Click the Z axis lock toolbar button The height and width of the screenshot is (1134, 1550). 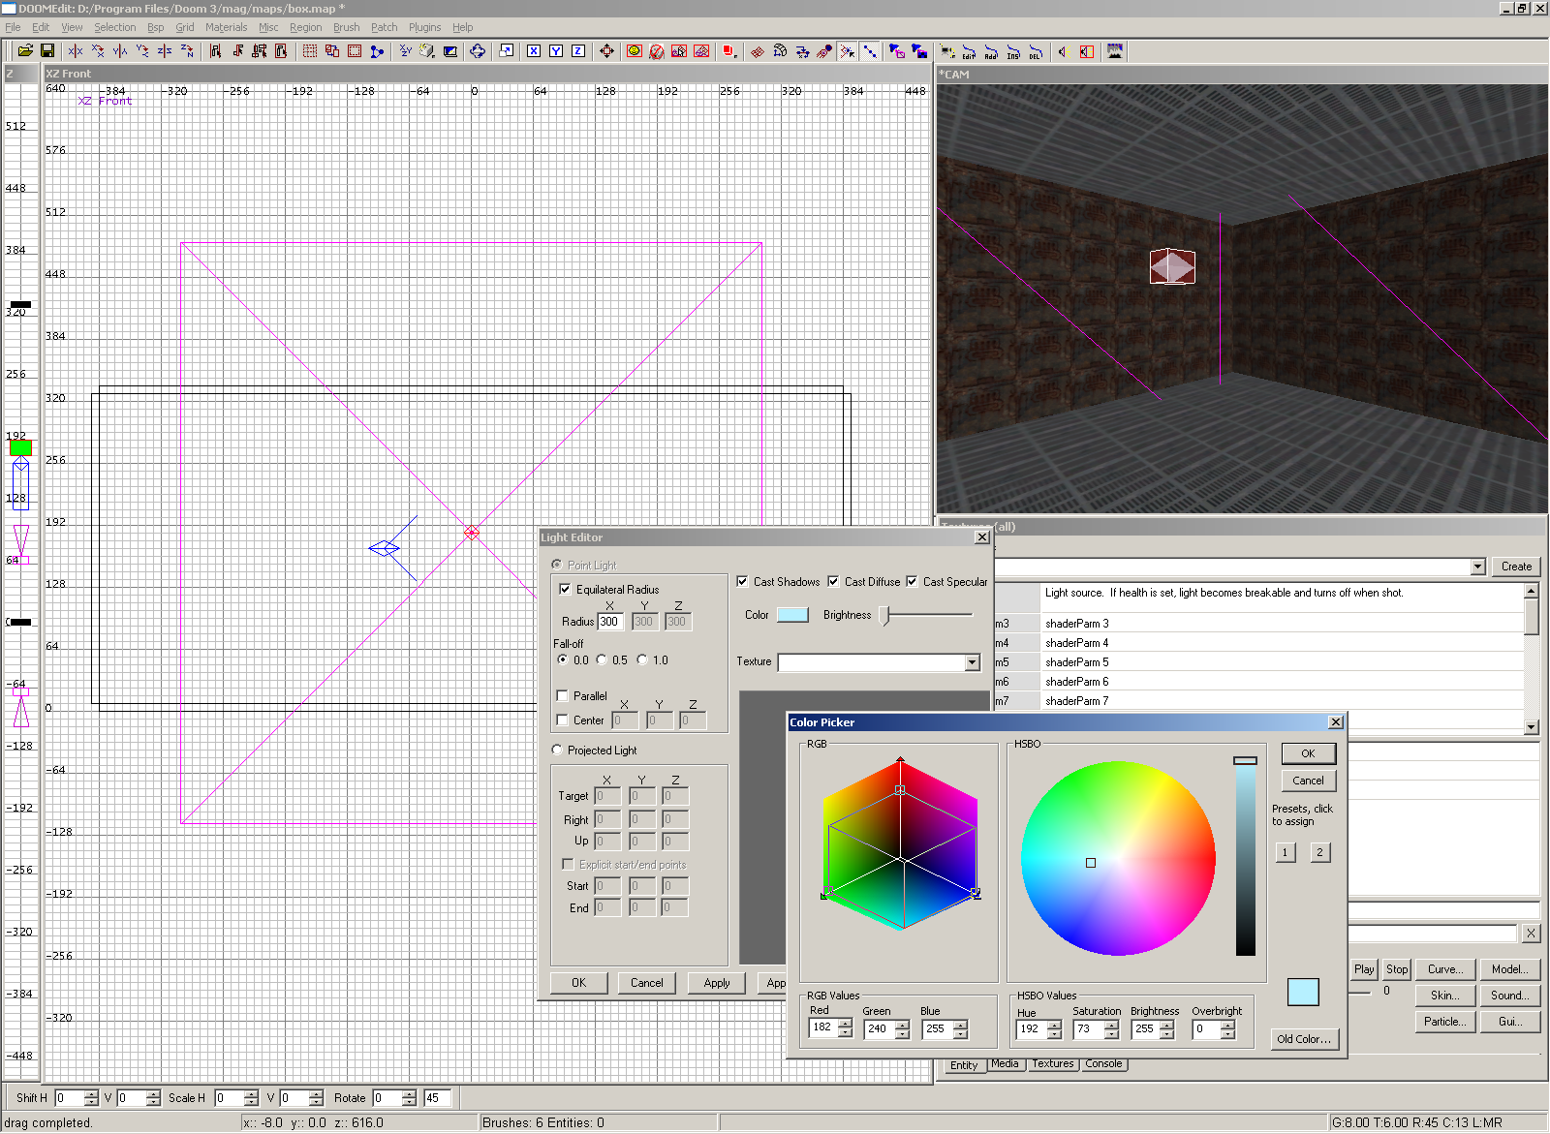click(x=578, y=51)
